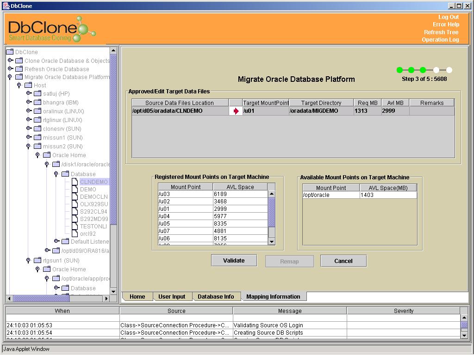474x355 pixels.
Task: Click the Host folder icon
Action: 28,85
